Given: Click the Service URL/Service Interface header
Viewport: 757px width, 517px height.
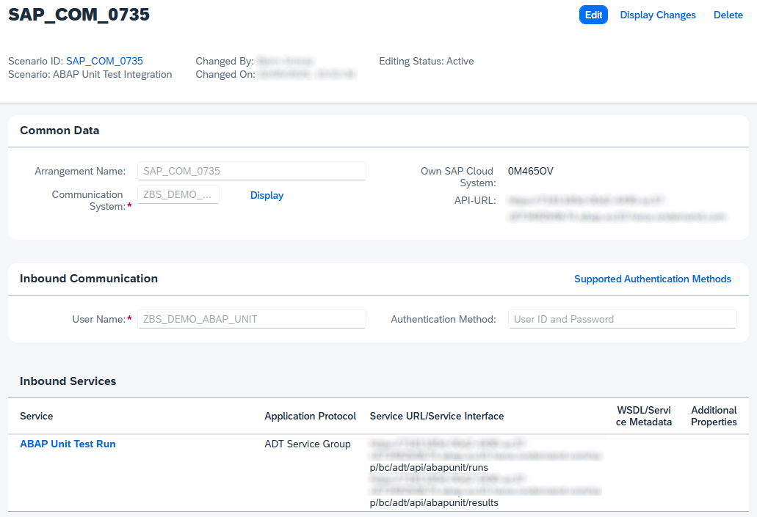Looking at the screenshot, I should [x=436, y=417].
